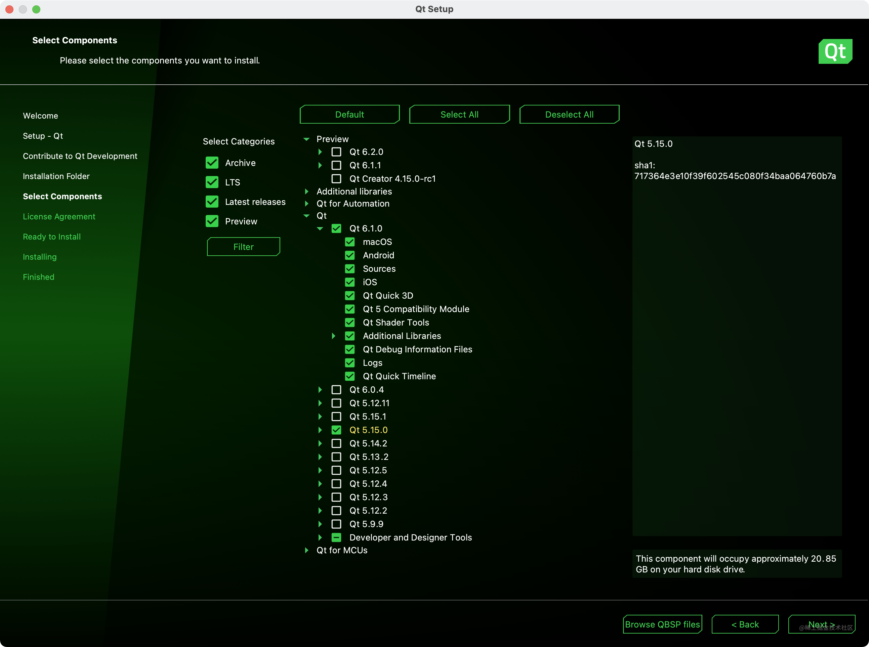Image resolution: width=869 pixels, height=647 pixels.
Task: Disable Qt Quick 3D checkbox
Action: 350,296
